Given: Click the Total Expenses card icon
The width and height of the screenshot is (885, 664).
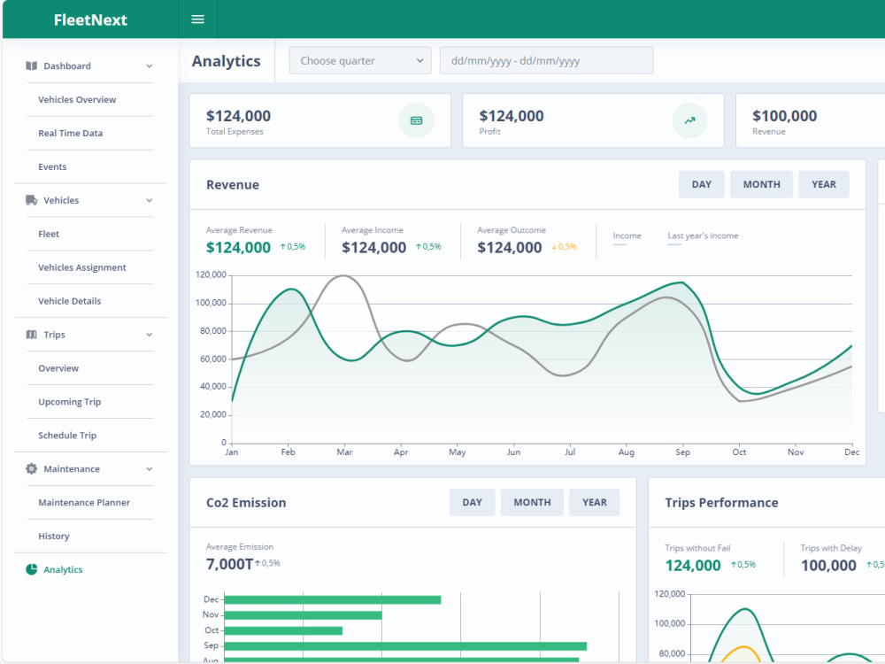Looking at the screenshot, I should 417,120.
